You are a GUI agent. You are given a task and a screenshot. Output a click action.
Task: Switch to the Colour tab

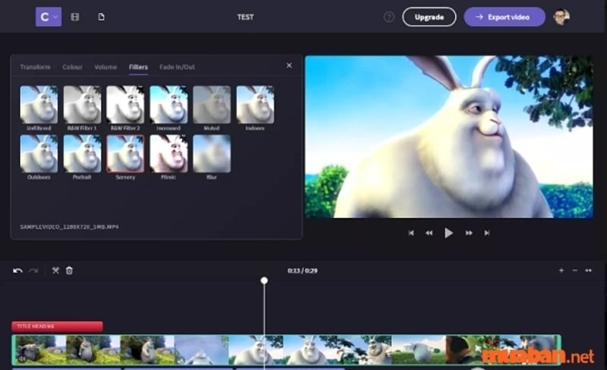(x=72, y=67)
